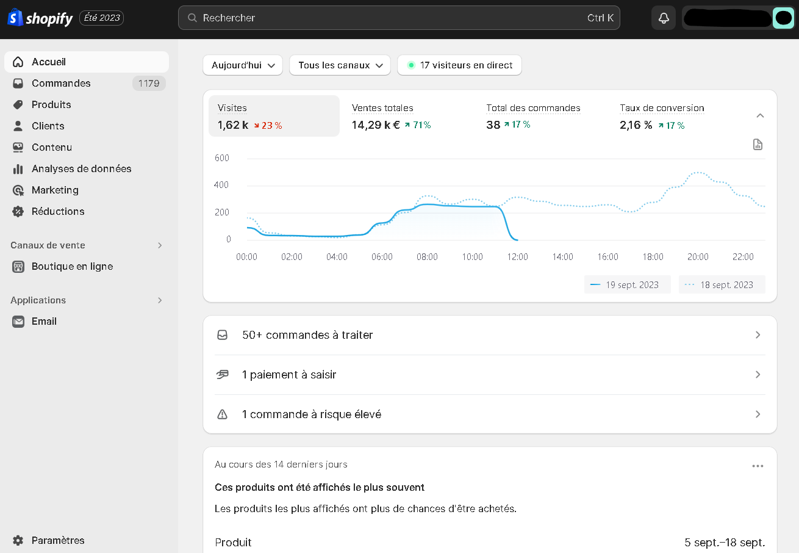
Task: Select the Ventes totales metric tab
Action: pos(390,116)
